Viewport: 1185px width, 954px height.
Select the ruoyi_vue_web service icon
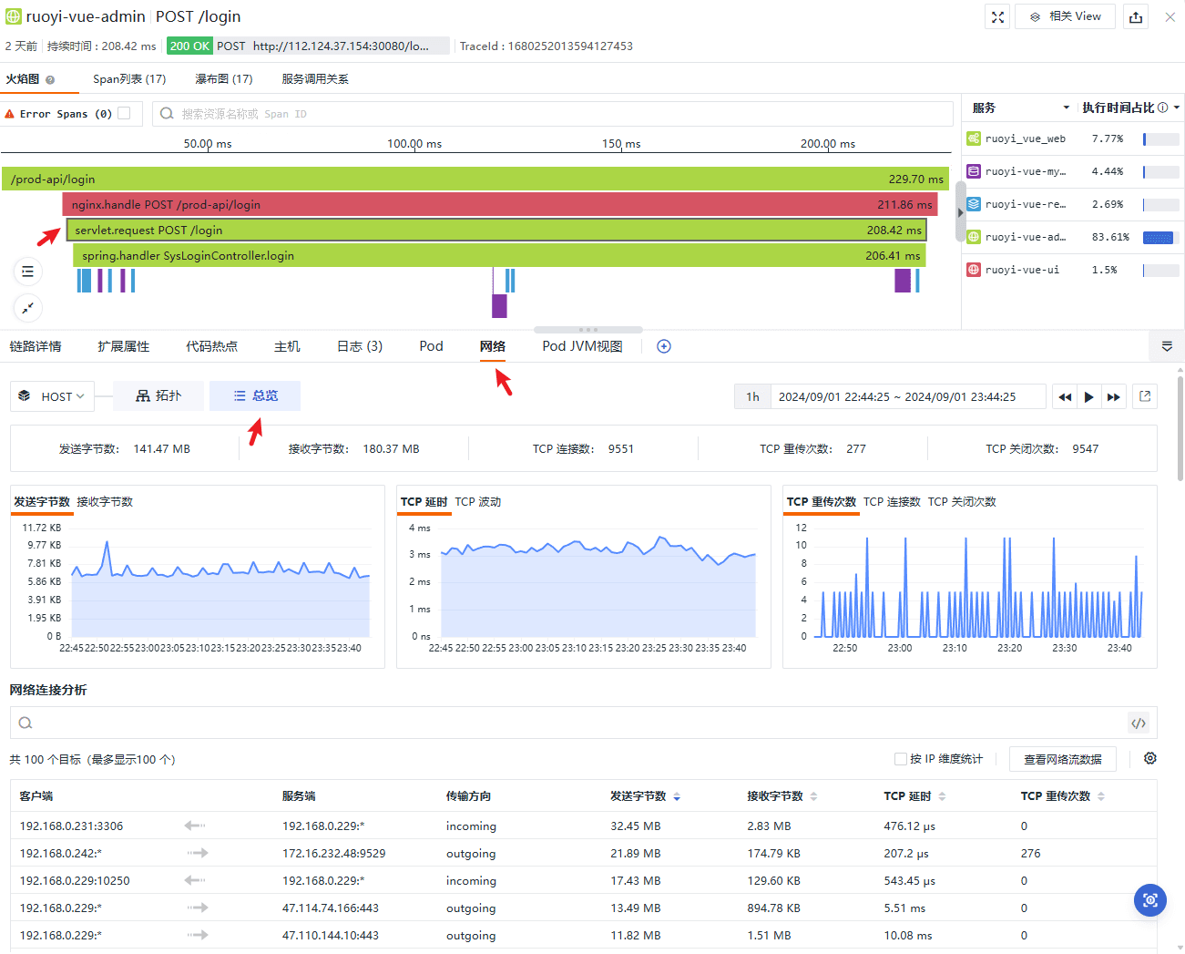[x=974, y=138]
